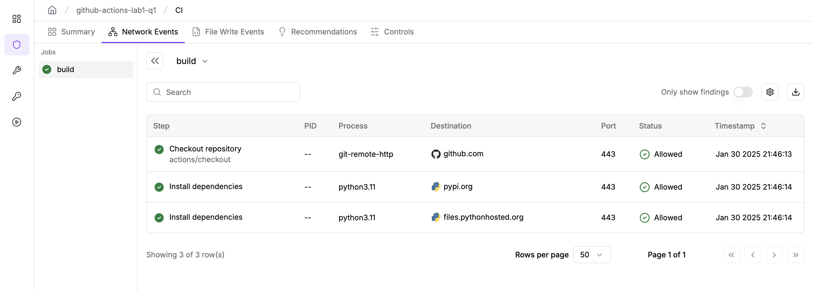Click inside the Search field
Image resolution: width=813 pixels, height=291 pixels.
223,92
